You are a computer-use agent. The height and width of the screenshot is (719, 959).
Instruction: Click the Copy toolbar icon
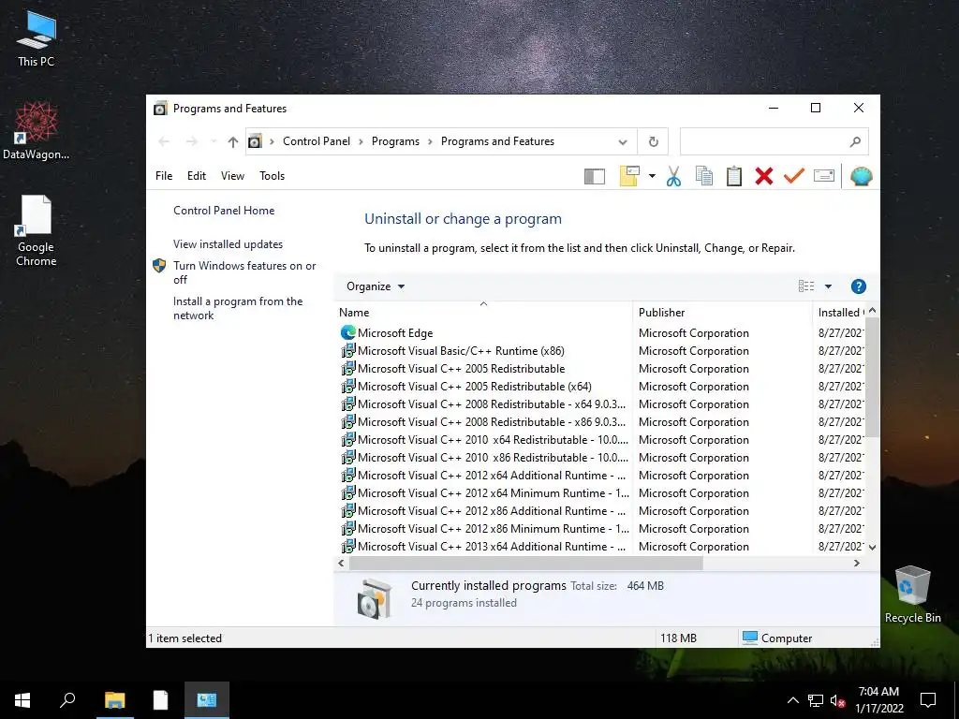704,176
